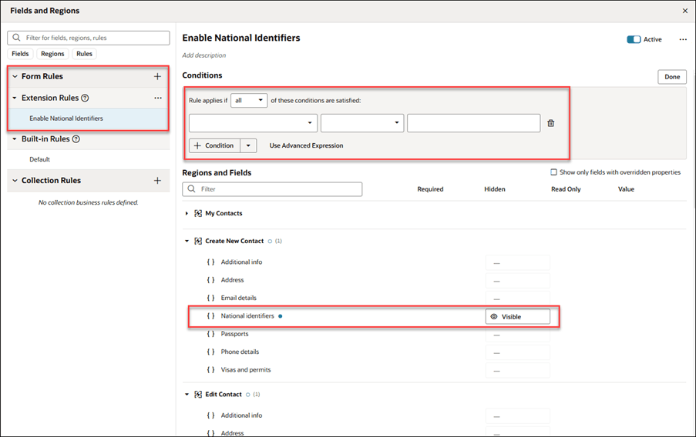Screen dimensions: 696x437
Task: Open Extension Rules more options menu
Action: 158,98
